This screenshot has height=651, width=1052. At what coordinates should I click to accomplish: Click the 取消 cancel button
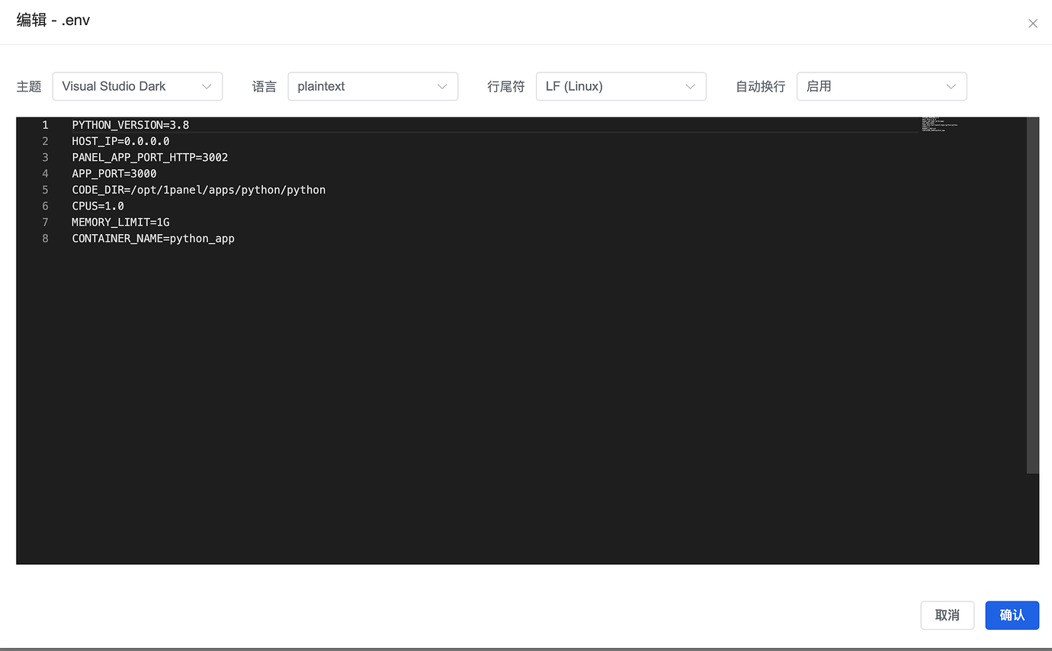coord(947,615)
